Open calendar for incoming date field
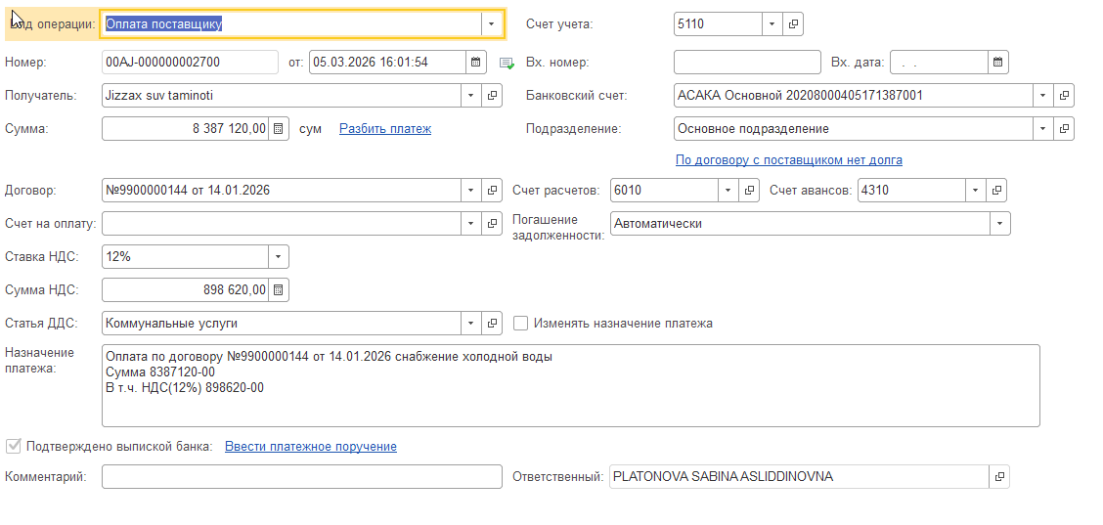 (x=997, y=63)
